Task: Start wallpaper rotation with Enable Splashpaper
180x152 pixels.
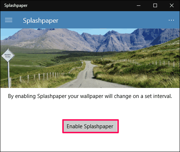Action: [x=90, y=126]
